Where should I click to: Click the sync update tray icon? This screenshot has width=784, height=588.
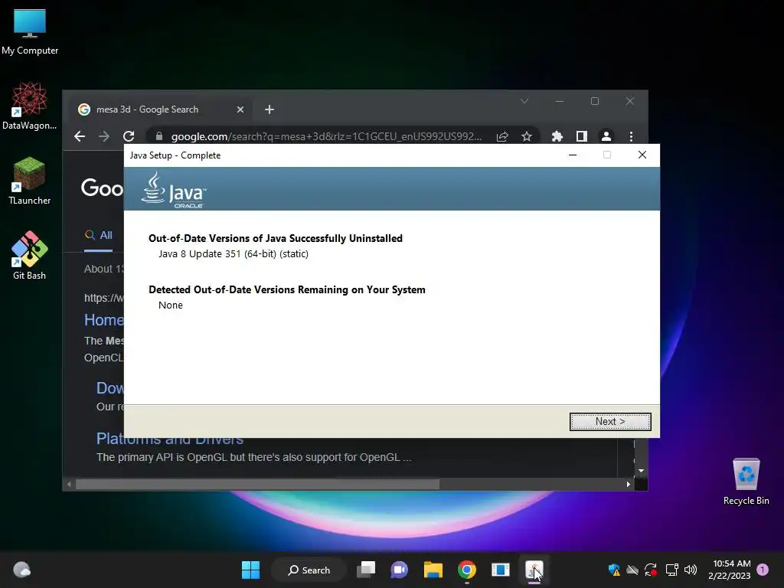coord(651,570)
